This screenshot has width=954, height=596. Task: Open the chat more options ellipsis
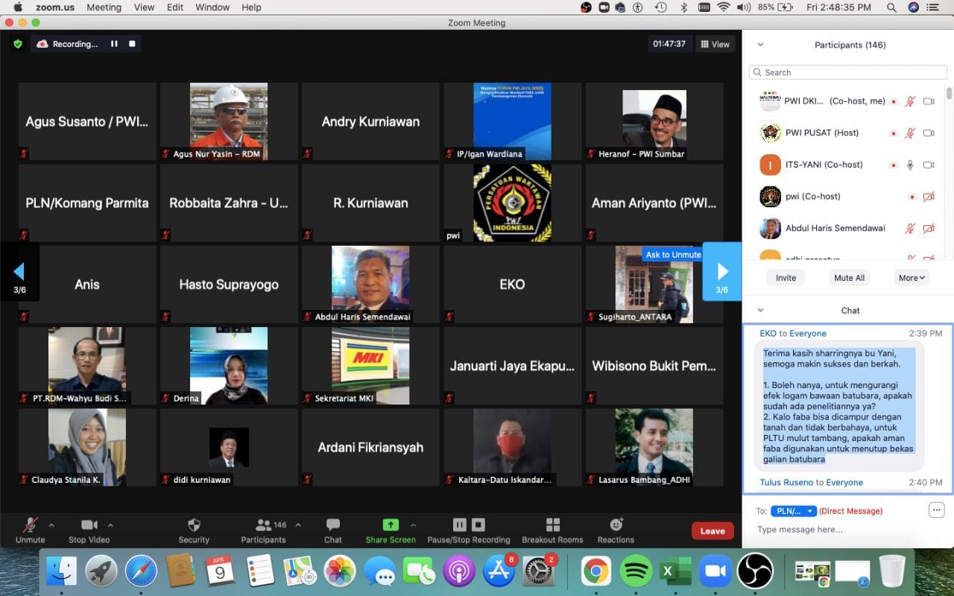(x=936, y=510)
